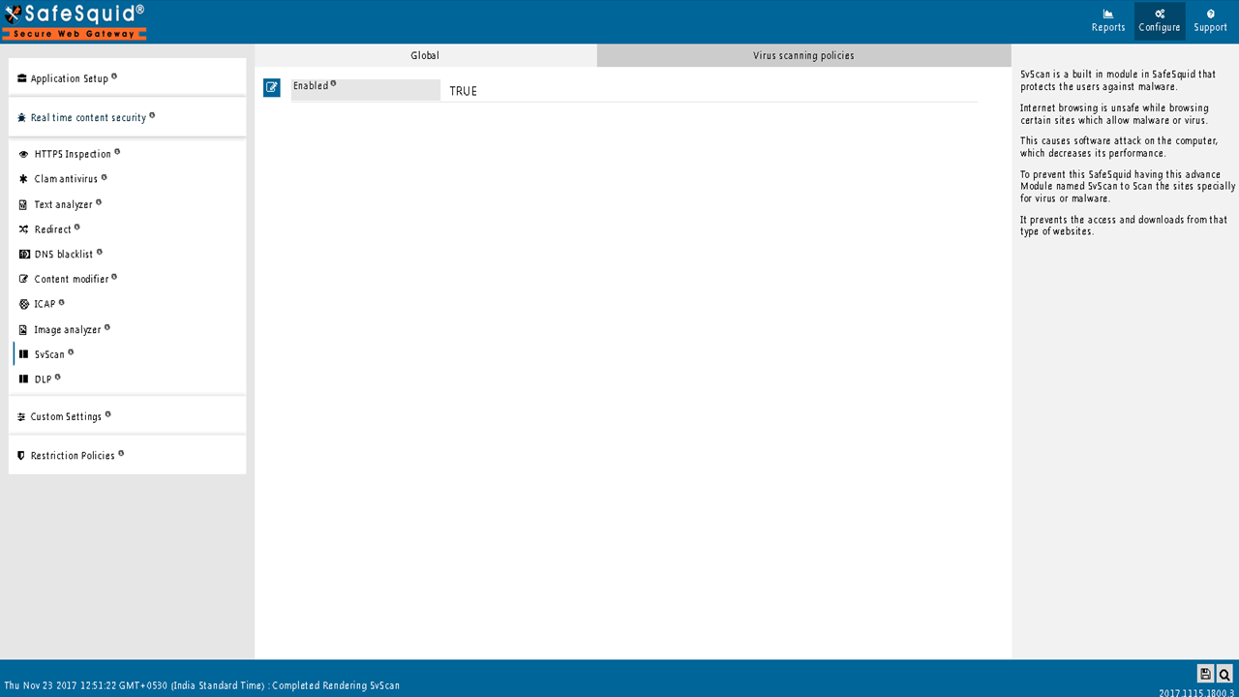This screenshot has height=697, width=1239.
Task: Click the DLP columns icon
Action: pos(24,379)
